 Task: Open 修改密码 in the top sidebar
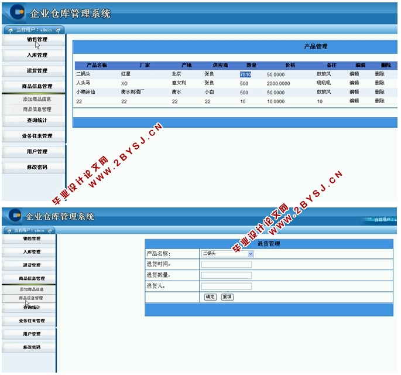point(33,168)
